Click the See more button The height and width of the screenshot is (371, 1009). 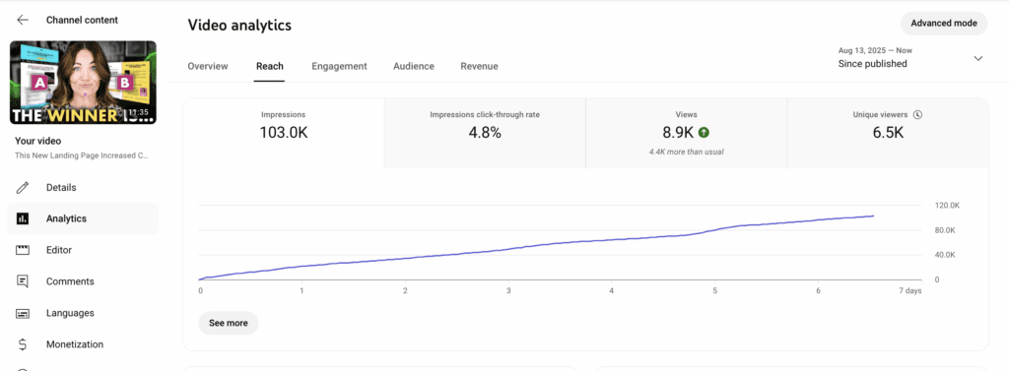pos(229,324)
